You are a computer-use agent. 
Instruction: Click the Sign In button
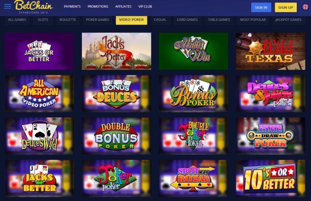[x=261, y=7]
